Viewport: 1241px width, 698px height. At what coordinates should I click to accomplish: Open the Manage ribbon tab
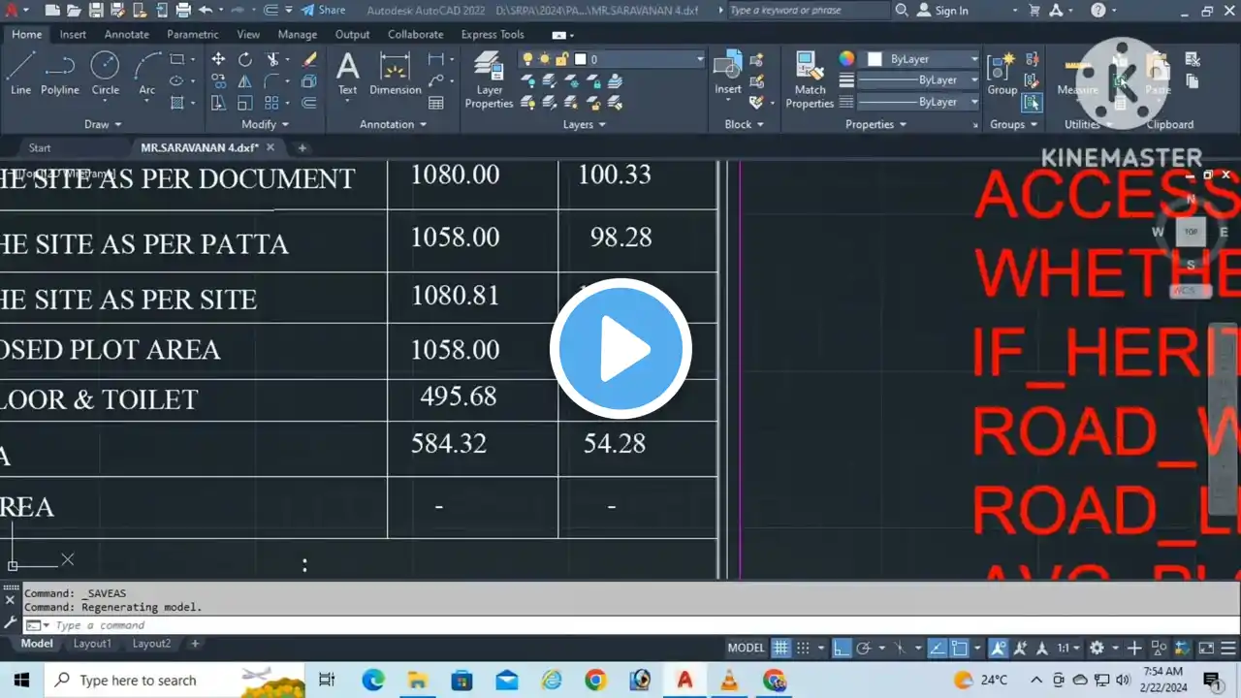point(297,34)
